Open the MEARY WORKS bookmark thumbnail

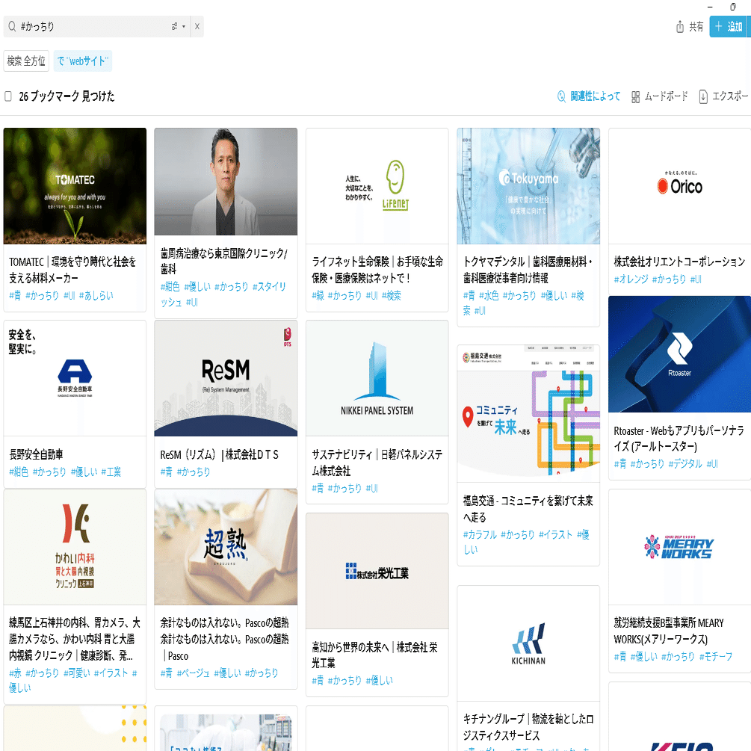click(679, 546)
